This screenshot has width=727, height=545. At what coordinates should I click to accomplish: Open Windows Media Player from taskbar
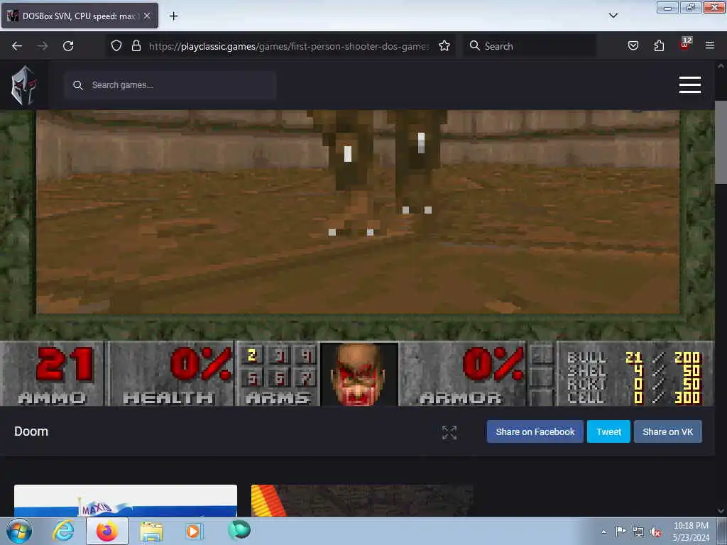194,531
